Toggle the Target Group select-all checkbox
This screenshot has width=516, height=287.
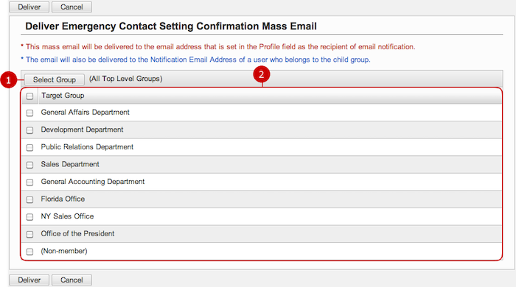point(29,96)
